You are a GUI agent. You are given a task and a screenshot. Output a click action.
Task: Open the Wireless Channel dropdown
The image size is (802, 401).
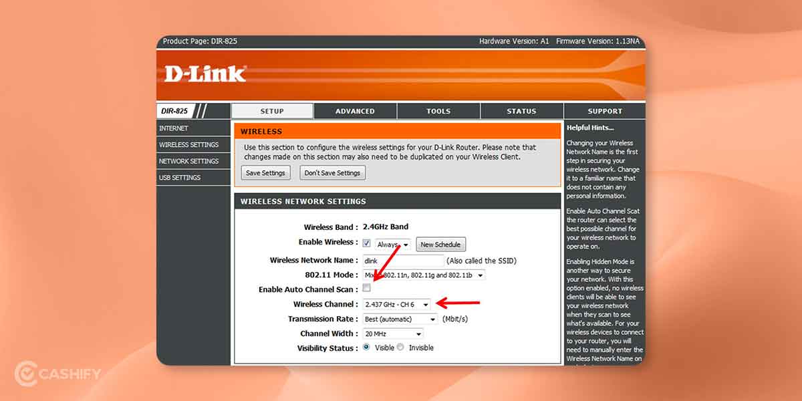pyautogui.click(x=396, y=304)
